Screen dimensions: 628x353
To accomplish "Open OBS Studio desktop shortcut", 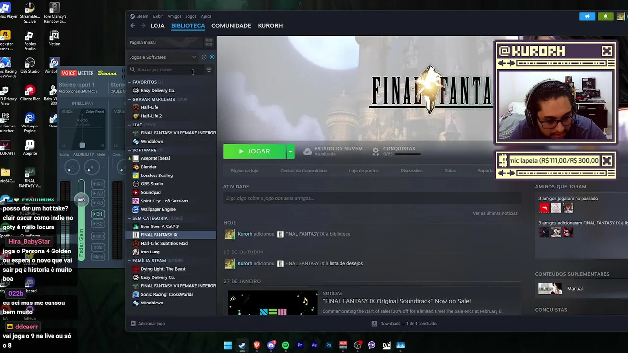I will click(30, 66).
